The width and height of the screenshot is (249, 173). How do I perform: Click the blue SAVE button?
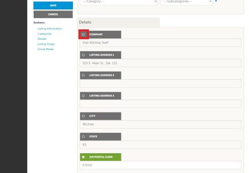click(x=53, y=5)
